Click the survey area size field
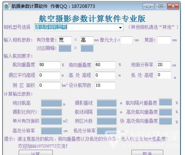Image resolution: width=185 pixels, height=155 pixels. (49, 86)
